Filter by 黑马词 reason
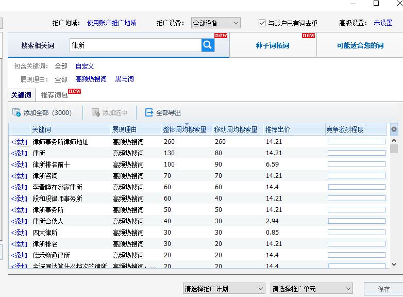Screen dimensions: 403x297 click(x=124, y=79)
